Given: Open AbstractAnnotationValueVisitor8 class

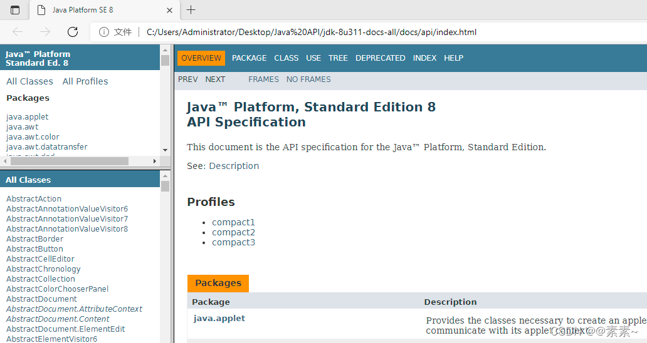Looking at the screenshot, I should [67, 229].
